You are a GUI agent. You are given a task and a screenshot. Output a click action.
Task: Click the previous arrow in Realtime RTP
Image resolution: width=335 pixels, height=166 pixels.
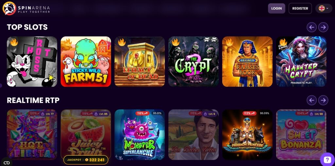click(x=311, y=100)
